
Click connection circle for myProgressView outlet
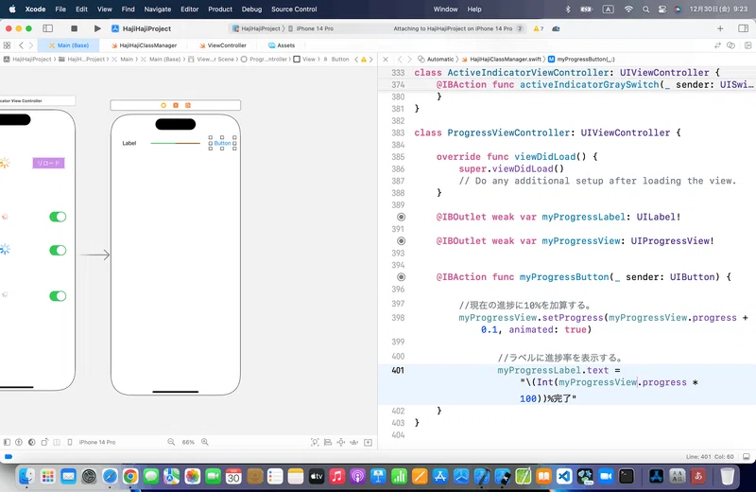pos(401,241)
